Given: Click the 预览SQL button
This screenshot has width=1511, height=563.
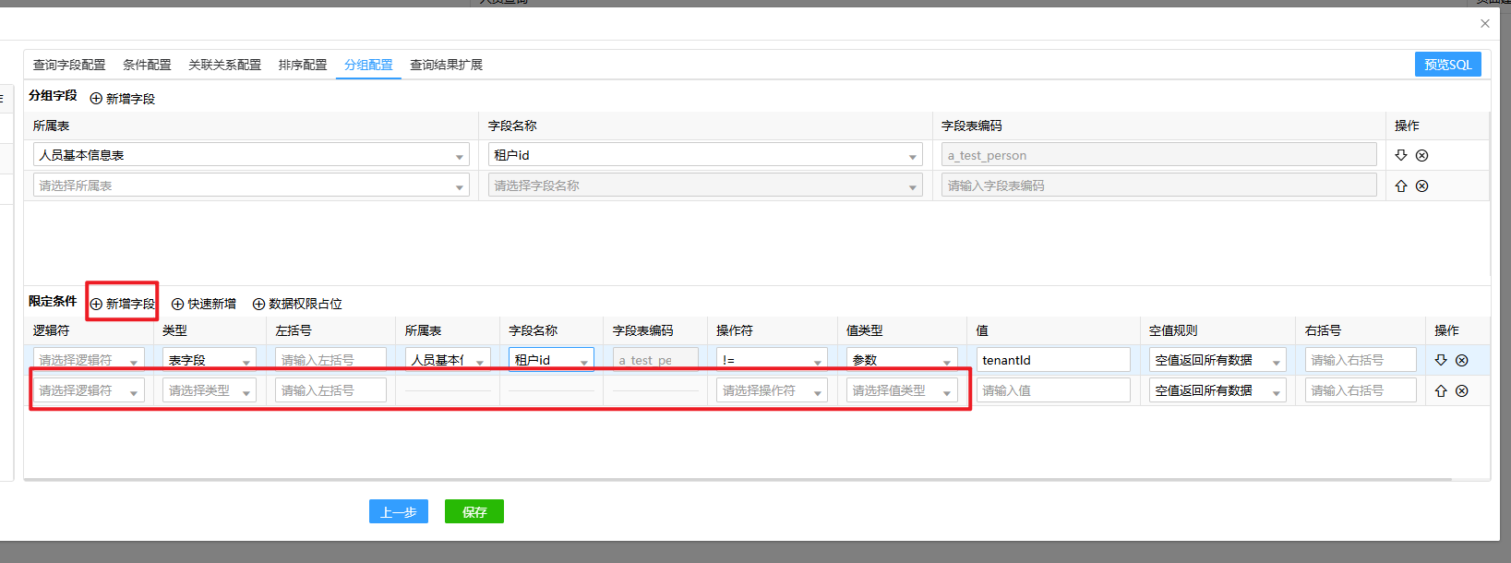Looking at the screenshot, I should click(x=1447, y=65).
